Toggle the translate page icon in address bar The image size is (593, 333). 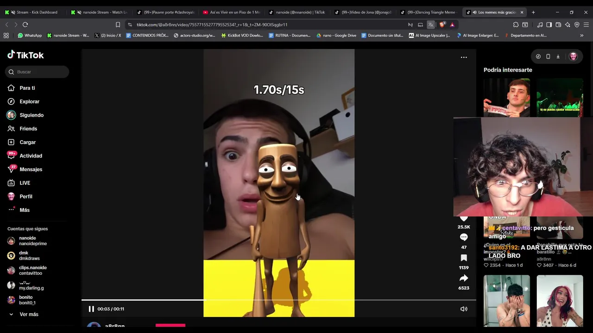point(431,25)
